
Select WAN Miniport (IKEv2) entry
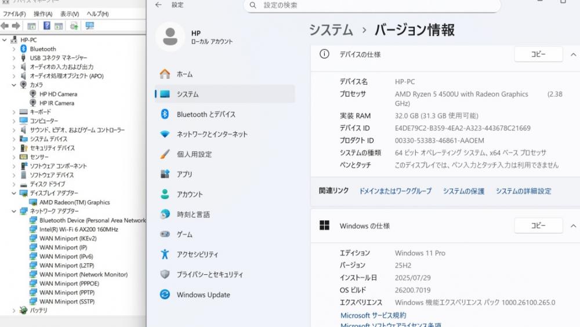[x=68, y=239]
